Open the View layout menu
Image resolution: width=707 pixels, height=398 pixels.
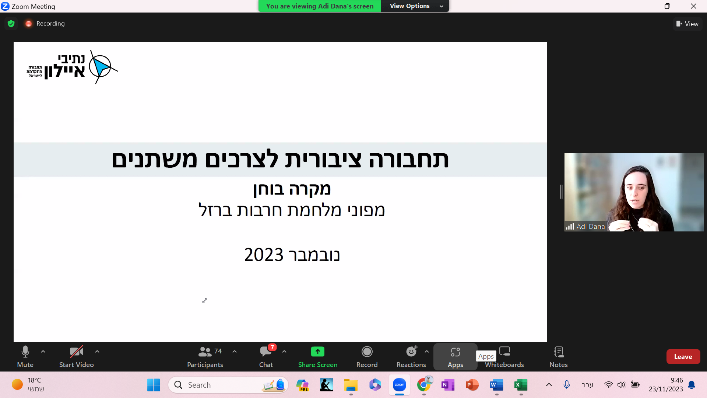click(x=687, y=24)
